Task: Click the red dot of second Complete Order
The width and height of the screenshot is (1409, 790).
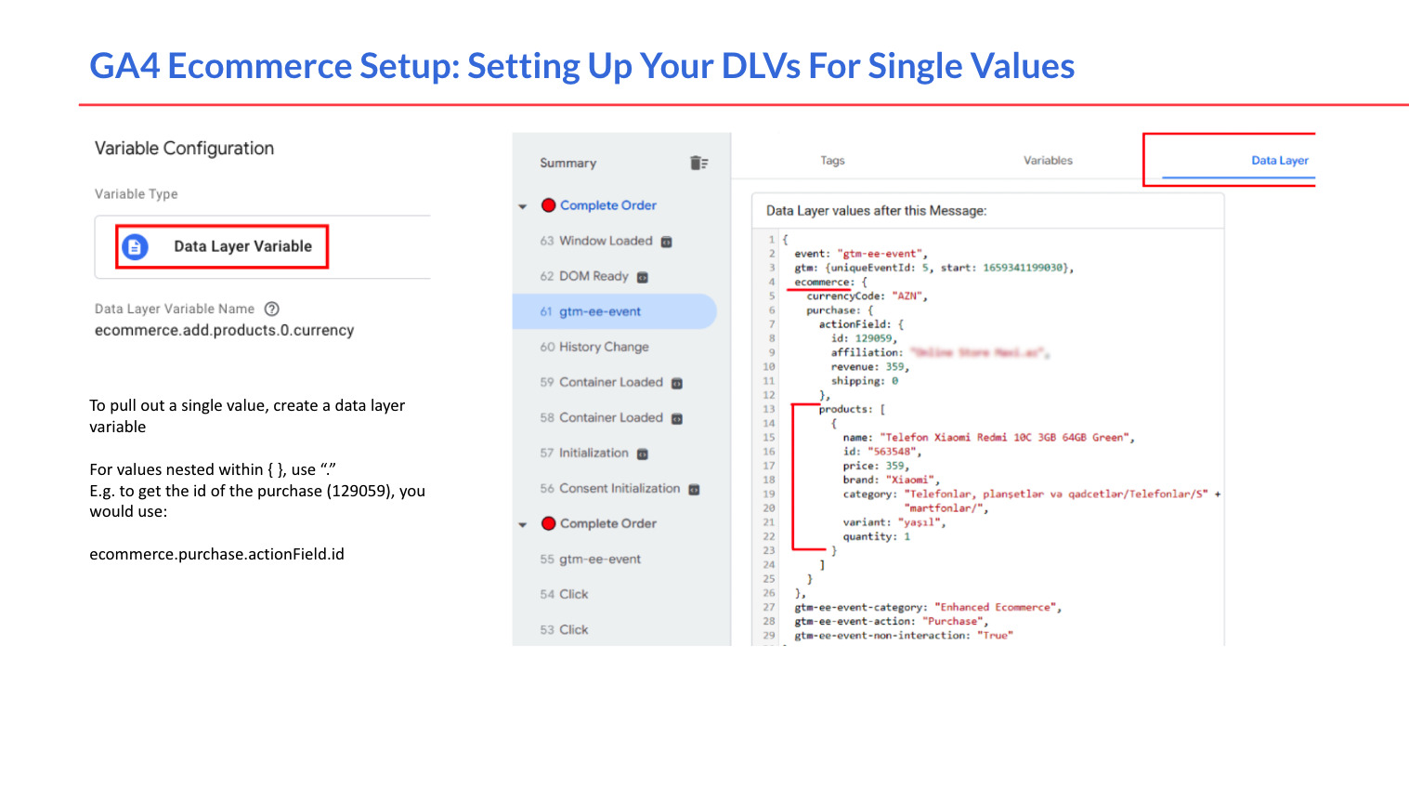Action: (x=548, y=523)
